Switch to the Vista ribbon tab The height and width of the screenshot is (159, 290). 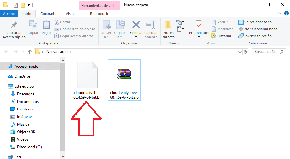pyautogui.click(x=70, y=14)
